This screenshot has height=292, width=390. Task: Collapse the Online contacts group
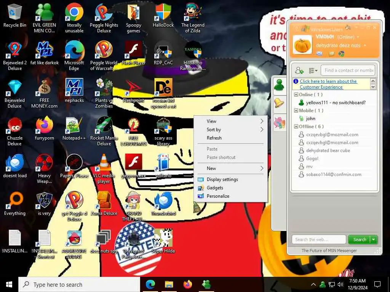pos(296,95)
